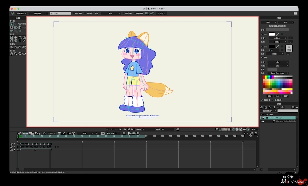The width and height of the screenshot is (308, 186).
Task: Click the Leg_down_L bone name field
Action: pyautogui.click(x=60, y=14)
